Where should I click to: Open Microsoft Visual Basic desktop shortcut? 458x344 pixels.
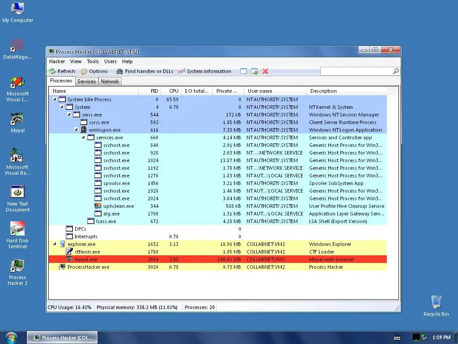pyautogui.click(x=17, y=162)
